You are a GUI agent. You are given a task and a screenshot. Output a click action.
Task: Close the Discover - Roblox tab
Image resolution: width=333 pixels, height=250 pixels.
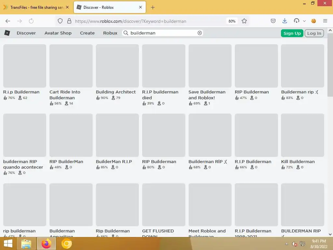click(x=140, y=7)
